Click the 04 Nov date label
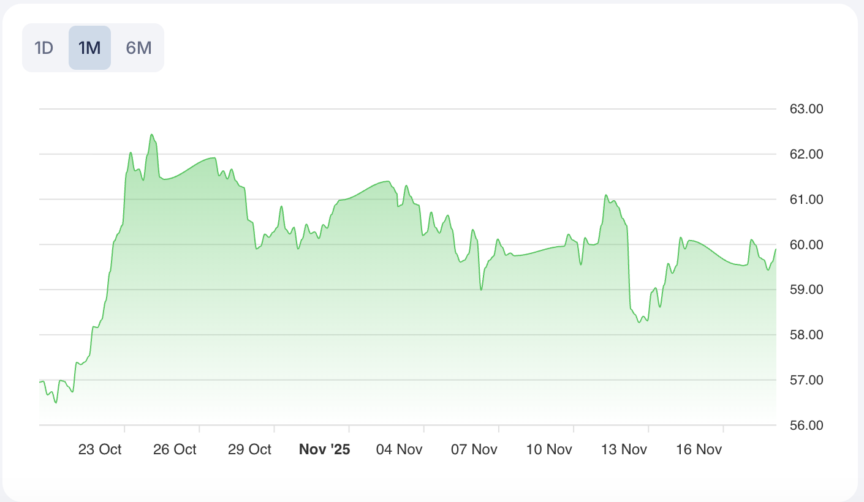The height and width of the screenshot is (502, 864). click(x=400, y=449)
